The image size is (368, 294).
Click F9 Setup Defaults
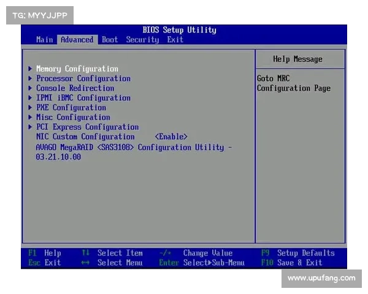tap(299, 253)
